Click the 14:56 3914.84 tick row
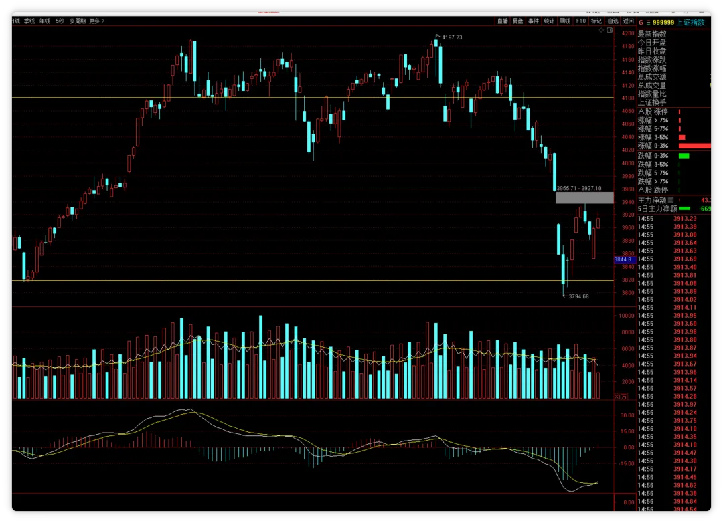Image resolution: width=723 pixels, height=523 pixels. (x=667, y=502)
